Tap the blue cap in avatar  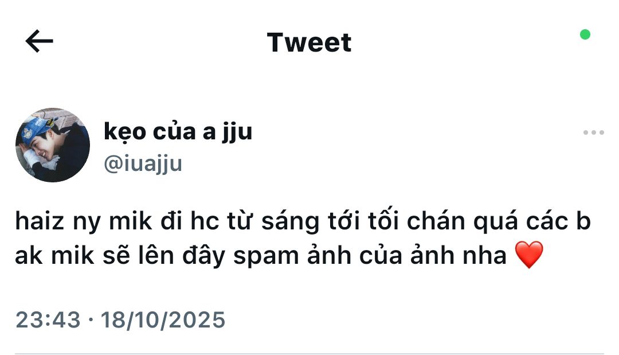click(x=38, y=128)
